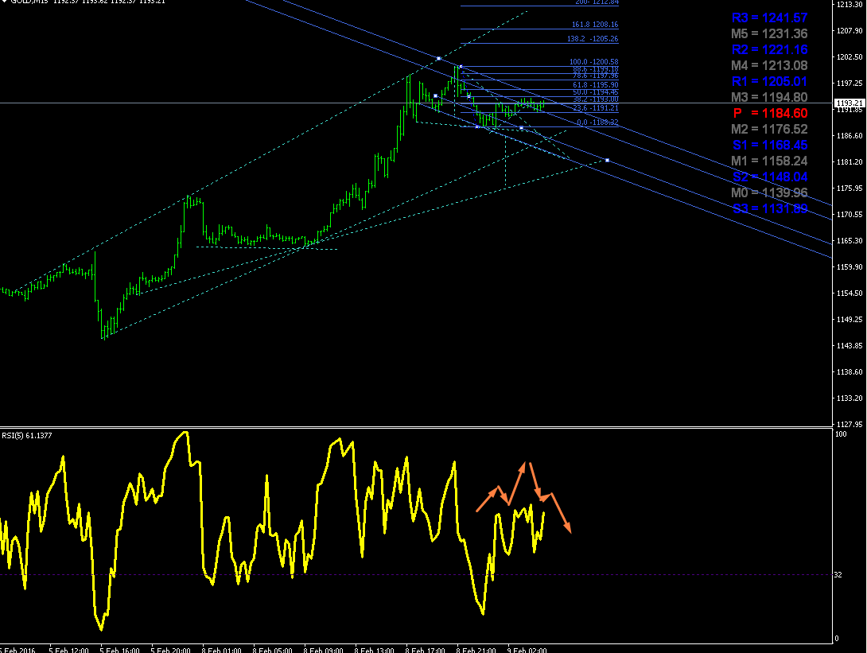Select the red P = 1184.60 pivot label

(770, 114)
